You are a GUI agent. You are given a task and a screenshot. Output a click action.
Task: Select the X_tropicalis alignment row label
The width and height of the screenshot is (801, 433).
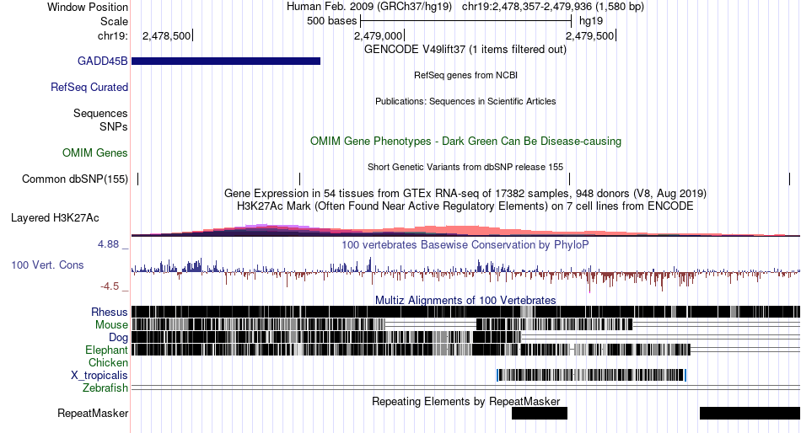click(99, 376)
